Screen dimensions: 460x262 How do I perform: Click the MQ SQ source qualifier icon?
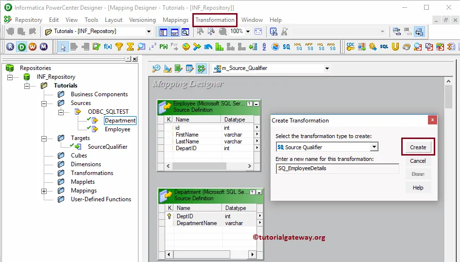320,47
